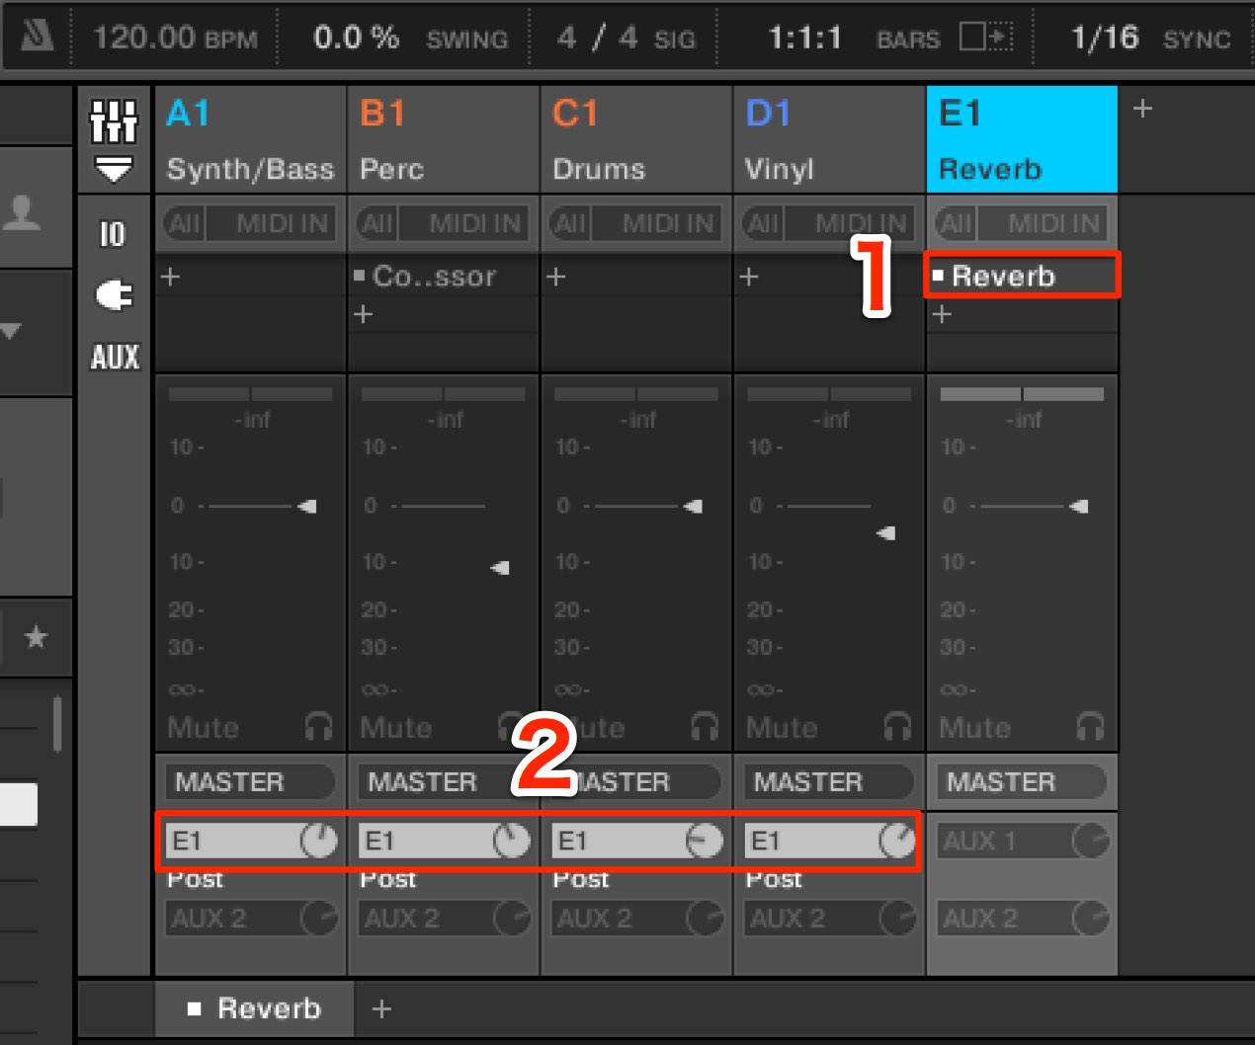Click the 0.0 % swing value
This screenshot has width=1255, height=1045.
(x=356, y=38)
